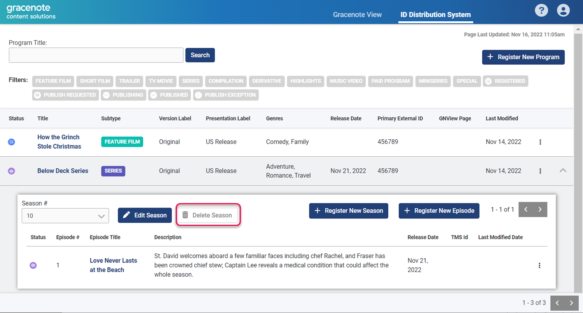Open kebab menu for Below Deck Series row
Viewport: 583px width, 313px height.
(x=540, y=171)
